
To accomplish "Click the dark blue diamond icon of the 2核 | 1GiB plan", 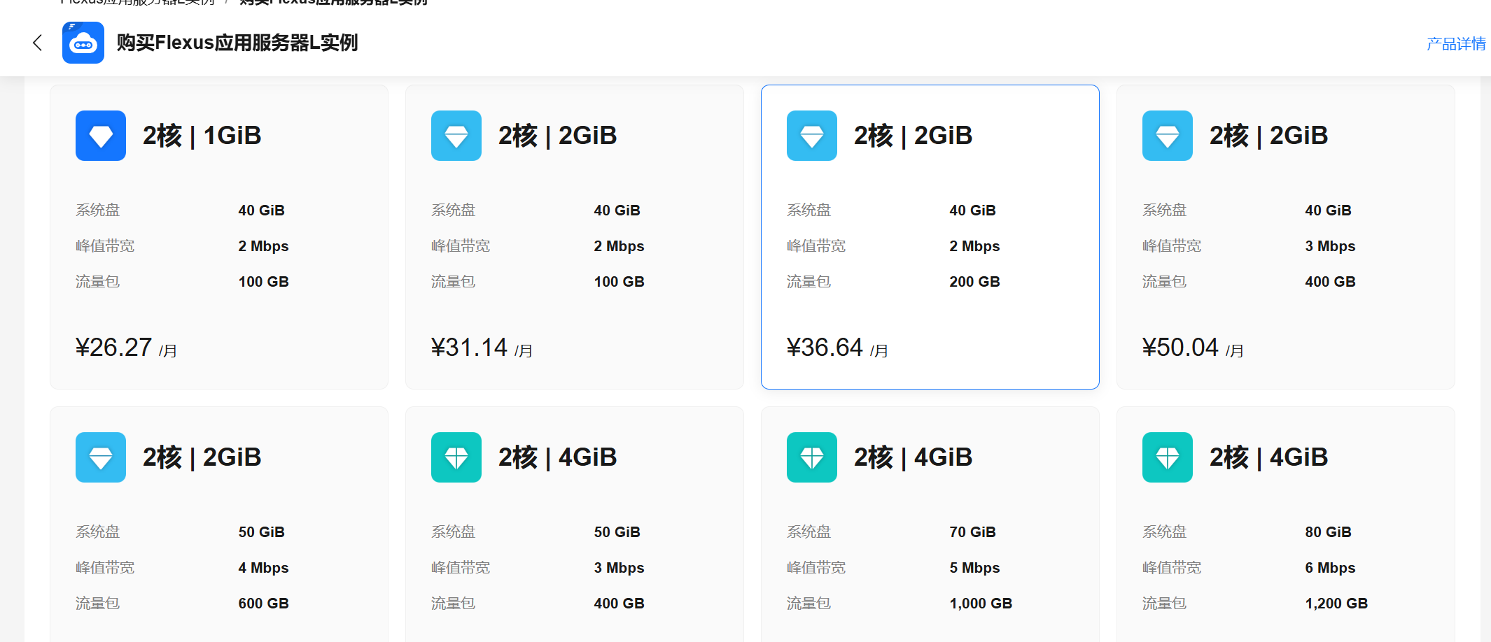I will (x=101, y=136).
